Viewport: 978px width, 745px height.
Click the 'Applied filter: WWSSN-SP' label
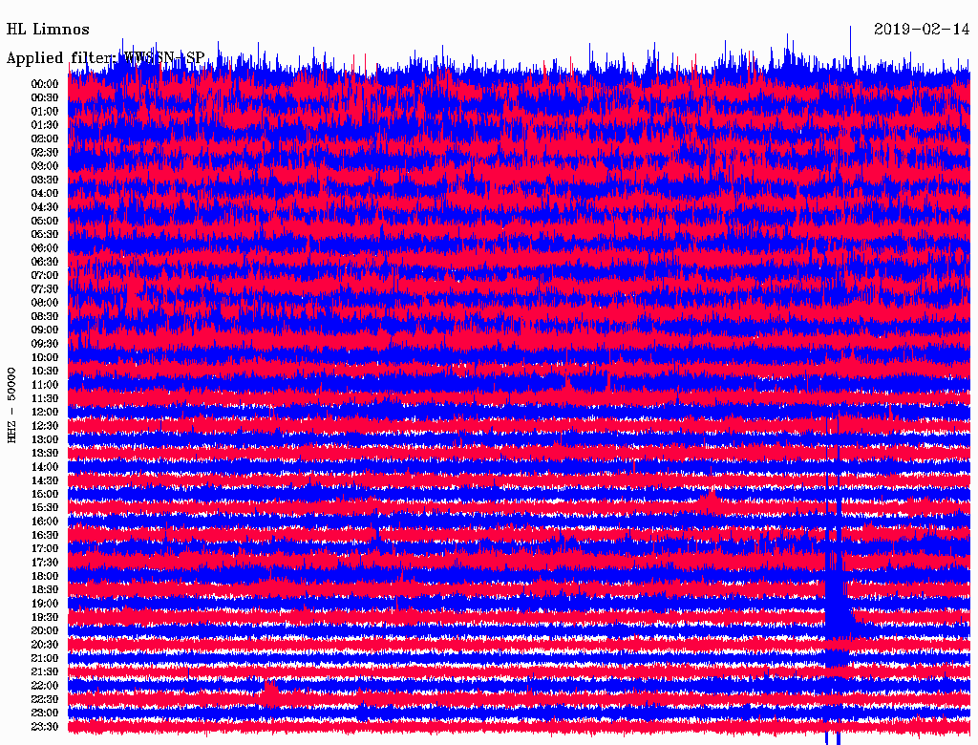(x=105, y=58)
